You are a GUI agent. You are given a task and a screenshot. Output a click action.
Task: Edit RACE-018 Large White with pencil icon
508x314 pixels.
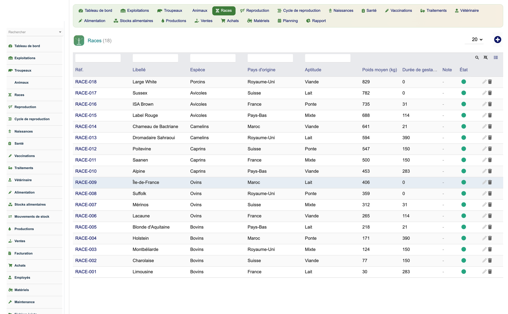point(484,82)
